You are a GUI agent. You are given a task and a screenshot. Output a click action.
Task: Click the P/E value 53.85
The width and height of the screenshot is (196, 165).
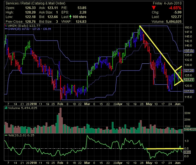tap(82, 8)
